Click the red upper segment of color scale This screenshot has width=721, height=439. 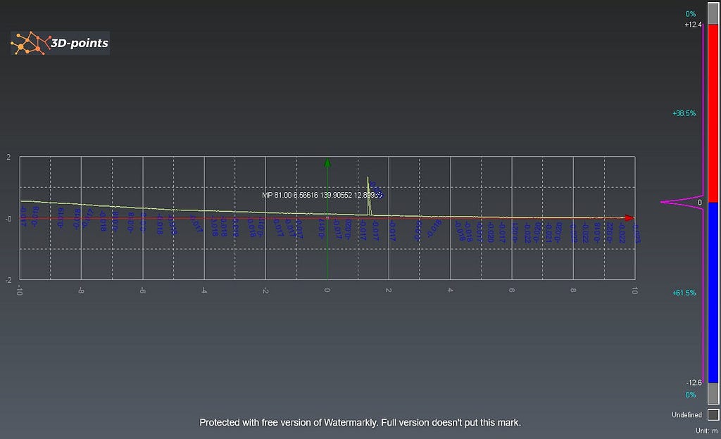(713, 113)
